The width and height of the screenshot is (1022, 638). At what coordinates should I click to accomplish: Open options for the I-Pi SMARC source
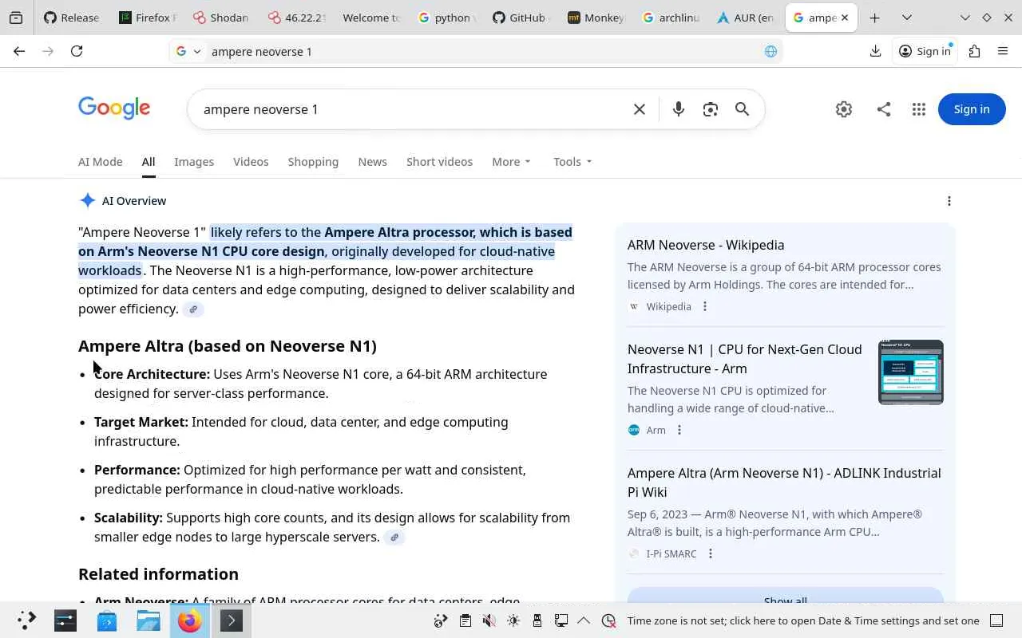tap(710, 553)
